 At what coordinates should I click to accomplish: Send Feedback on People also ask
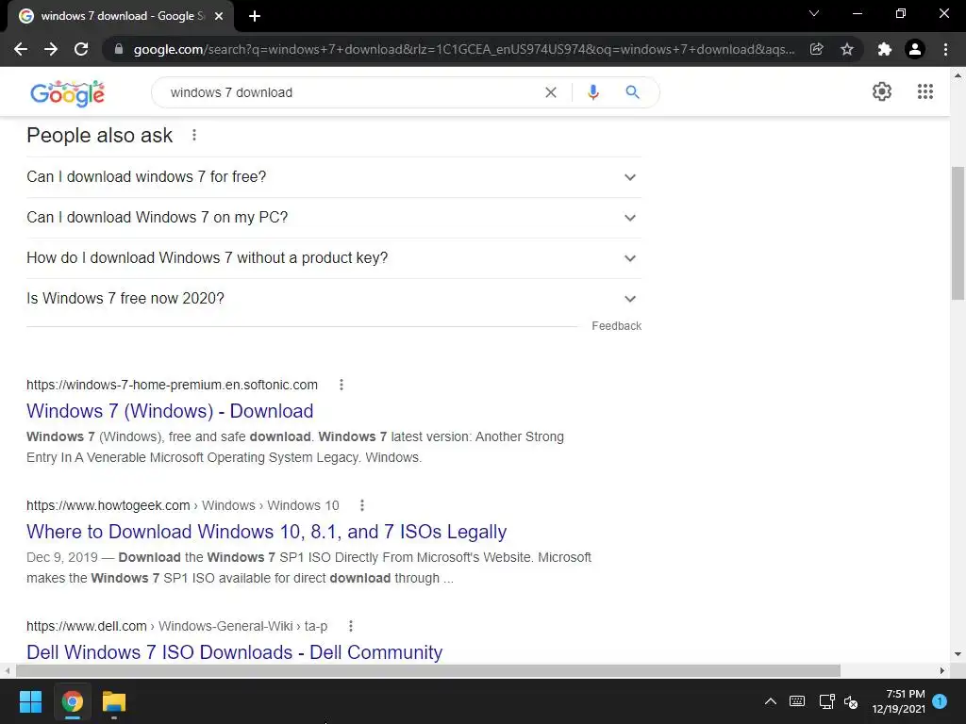616,325
